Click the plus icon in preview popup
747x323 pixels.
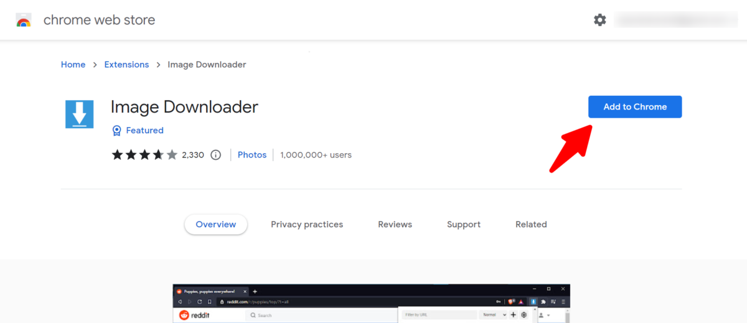pos(514,315)
